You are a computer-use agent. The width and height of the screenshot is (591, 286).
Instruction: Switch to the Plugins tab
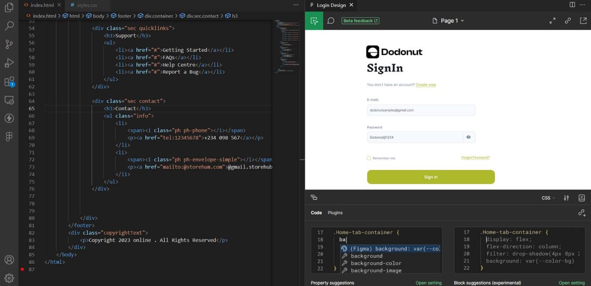(x=335, y=213)
